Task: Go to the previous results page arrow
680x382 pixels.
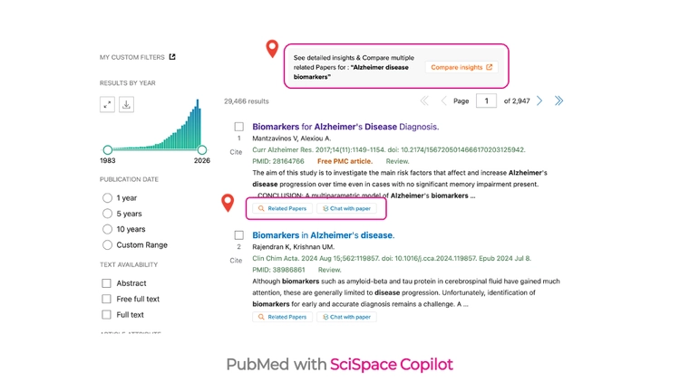Action: point(443,100)
